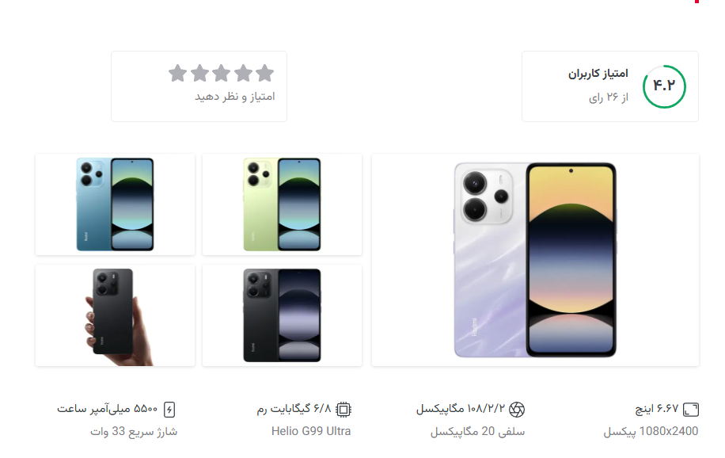Open the hand-held black phone photo

pos(115,315)
